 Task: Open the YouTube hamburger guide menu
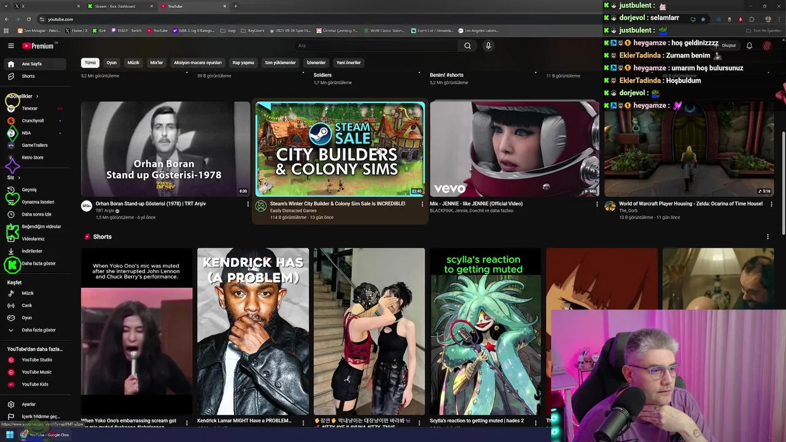pos(10,45)
